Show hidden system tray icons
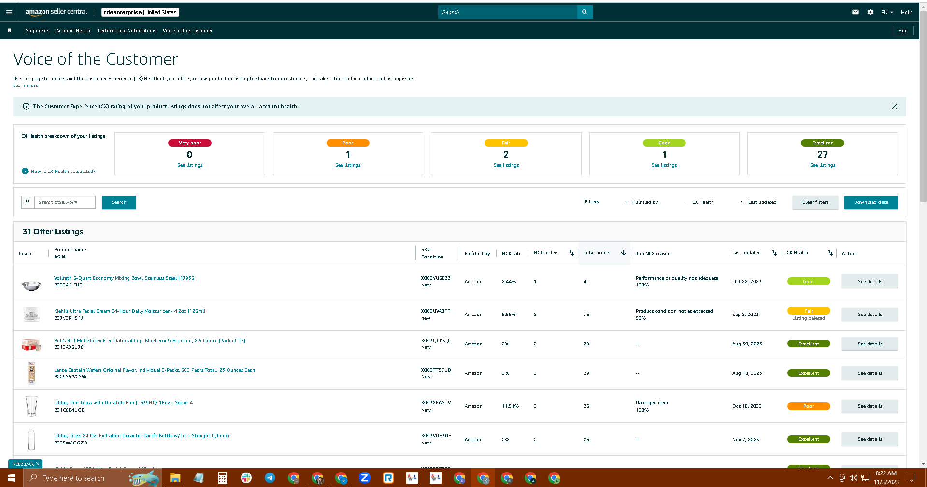The height and width of the screenshot is (487, 927). [830, 478]
